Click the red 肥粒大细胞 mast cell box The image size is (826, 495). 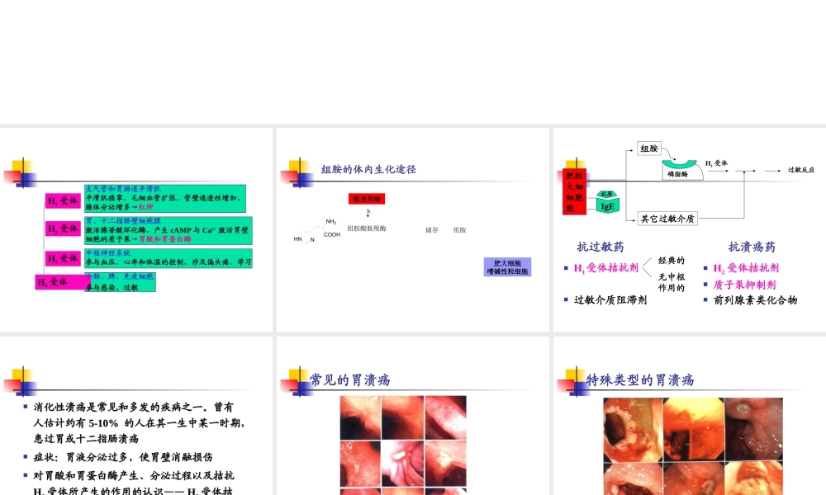pos(573,191)
